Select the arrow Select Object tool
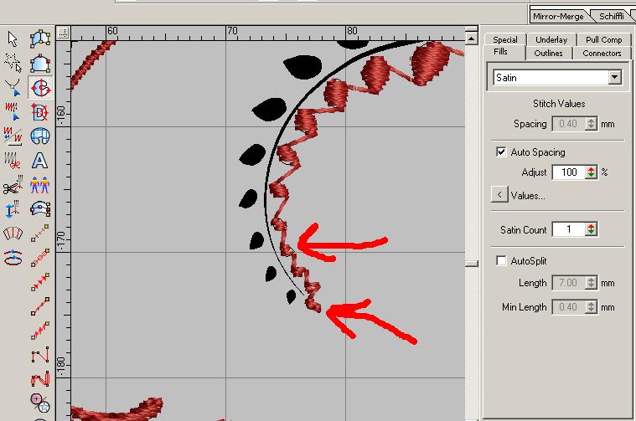The image size is (636, 421). pos(13,39)
